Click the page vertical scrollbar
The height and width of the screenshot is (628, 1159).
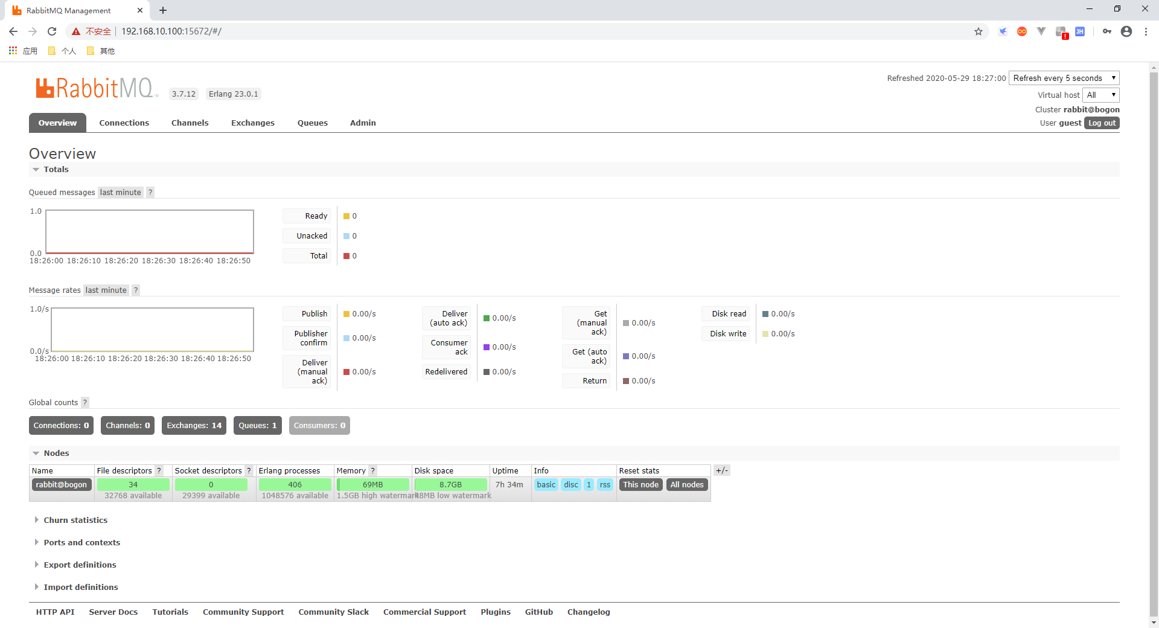pyautogui.click(x=1154, y=344)
